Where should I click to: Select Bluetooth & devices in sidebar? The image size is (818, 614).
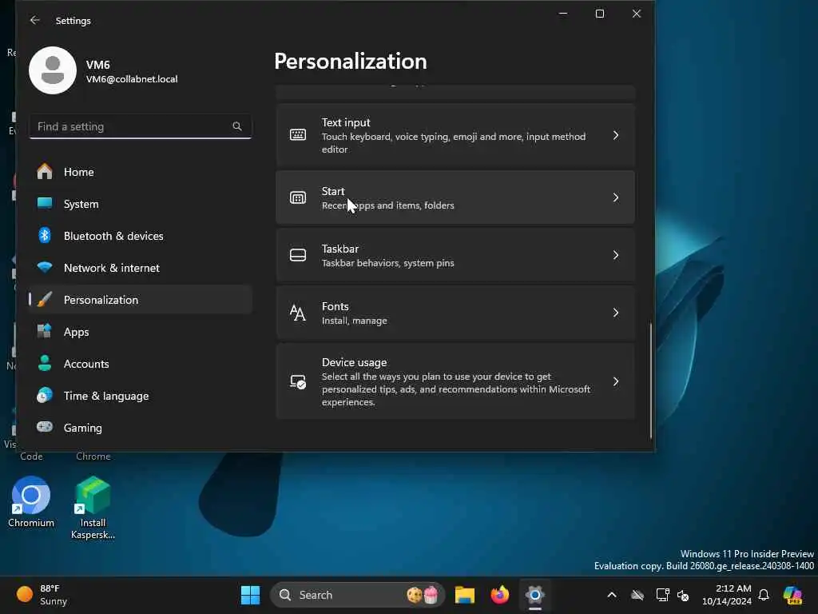pos(141,236)
